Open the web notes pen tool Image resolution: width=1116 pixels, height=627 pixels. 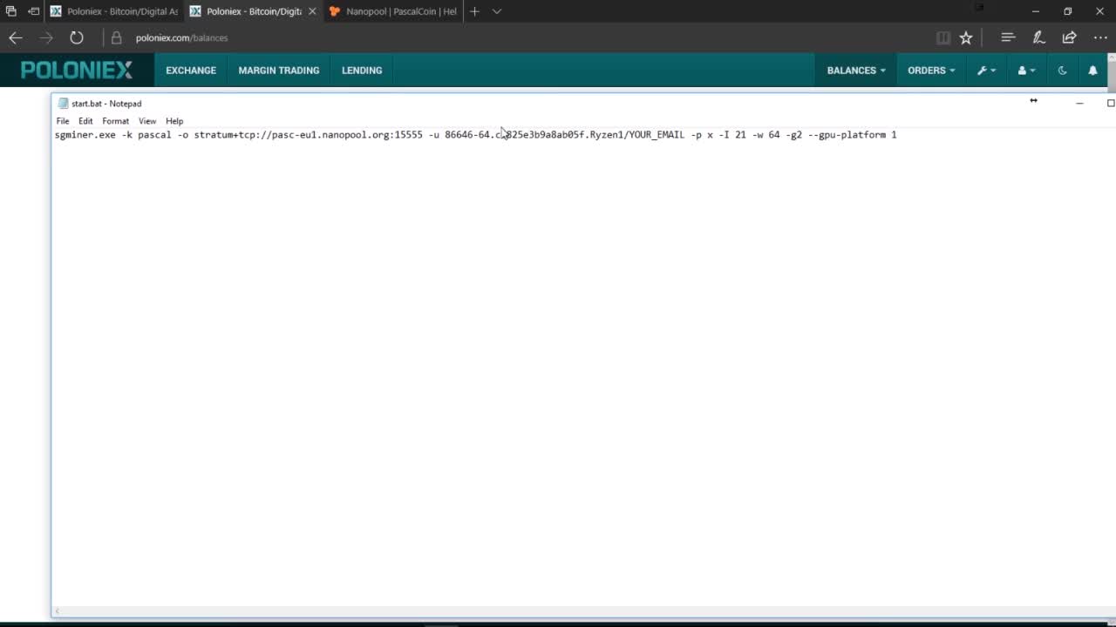click(x=1038, y=37)
